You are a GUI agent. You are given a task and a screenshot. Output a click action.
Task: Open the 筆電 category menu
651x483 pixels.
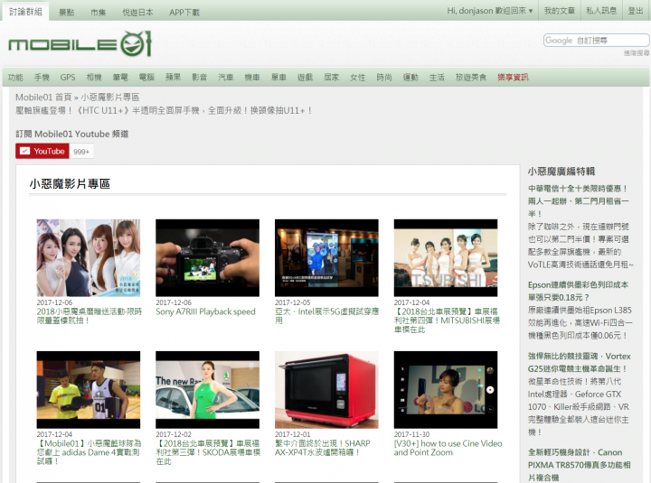[120, 77]
